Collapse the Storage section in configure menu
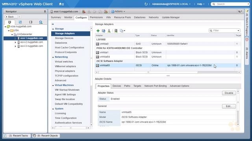 [x=53, y=29]
